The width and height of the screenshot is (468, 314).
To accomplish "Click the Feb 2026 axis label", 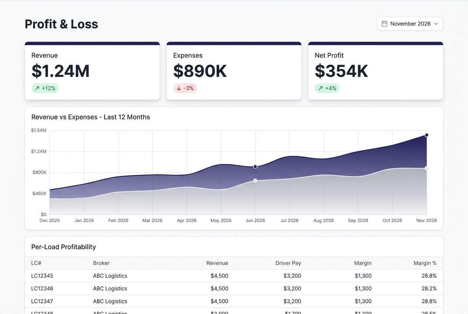I will tap(118, 220).
